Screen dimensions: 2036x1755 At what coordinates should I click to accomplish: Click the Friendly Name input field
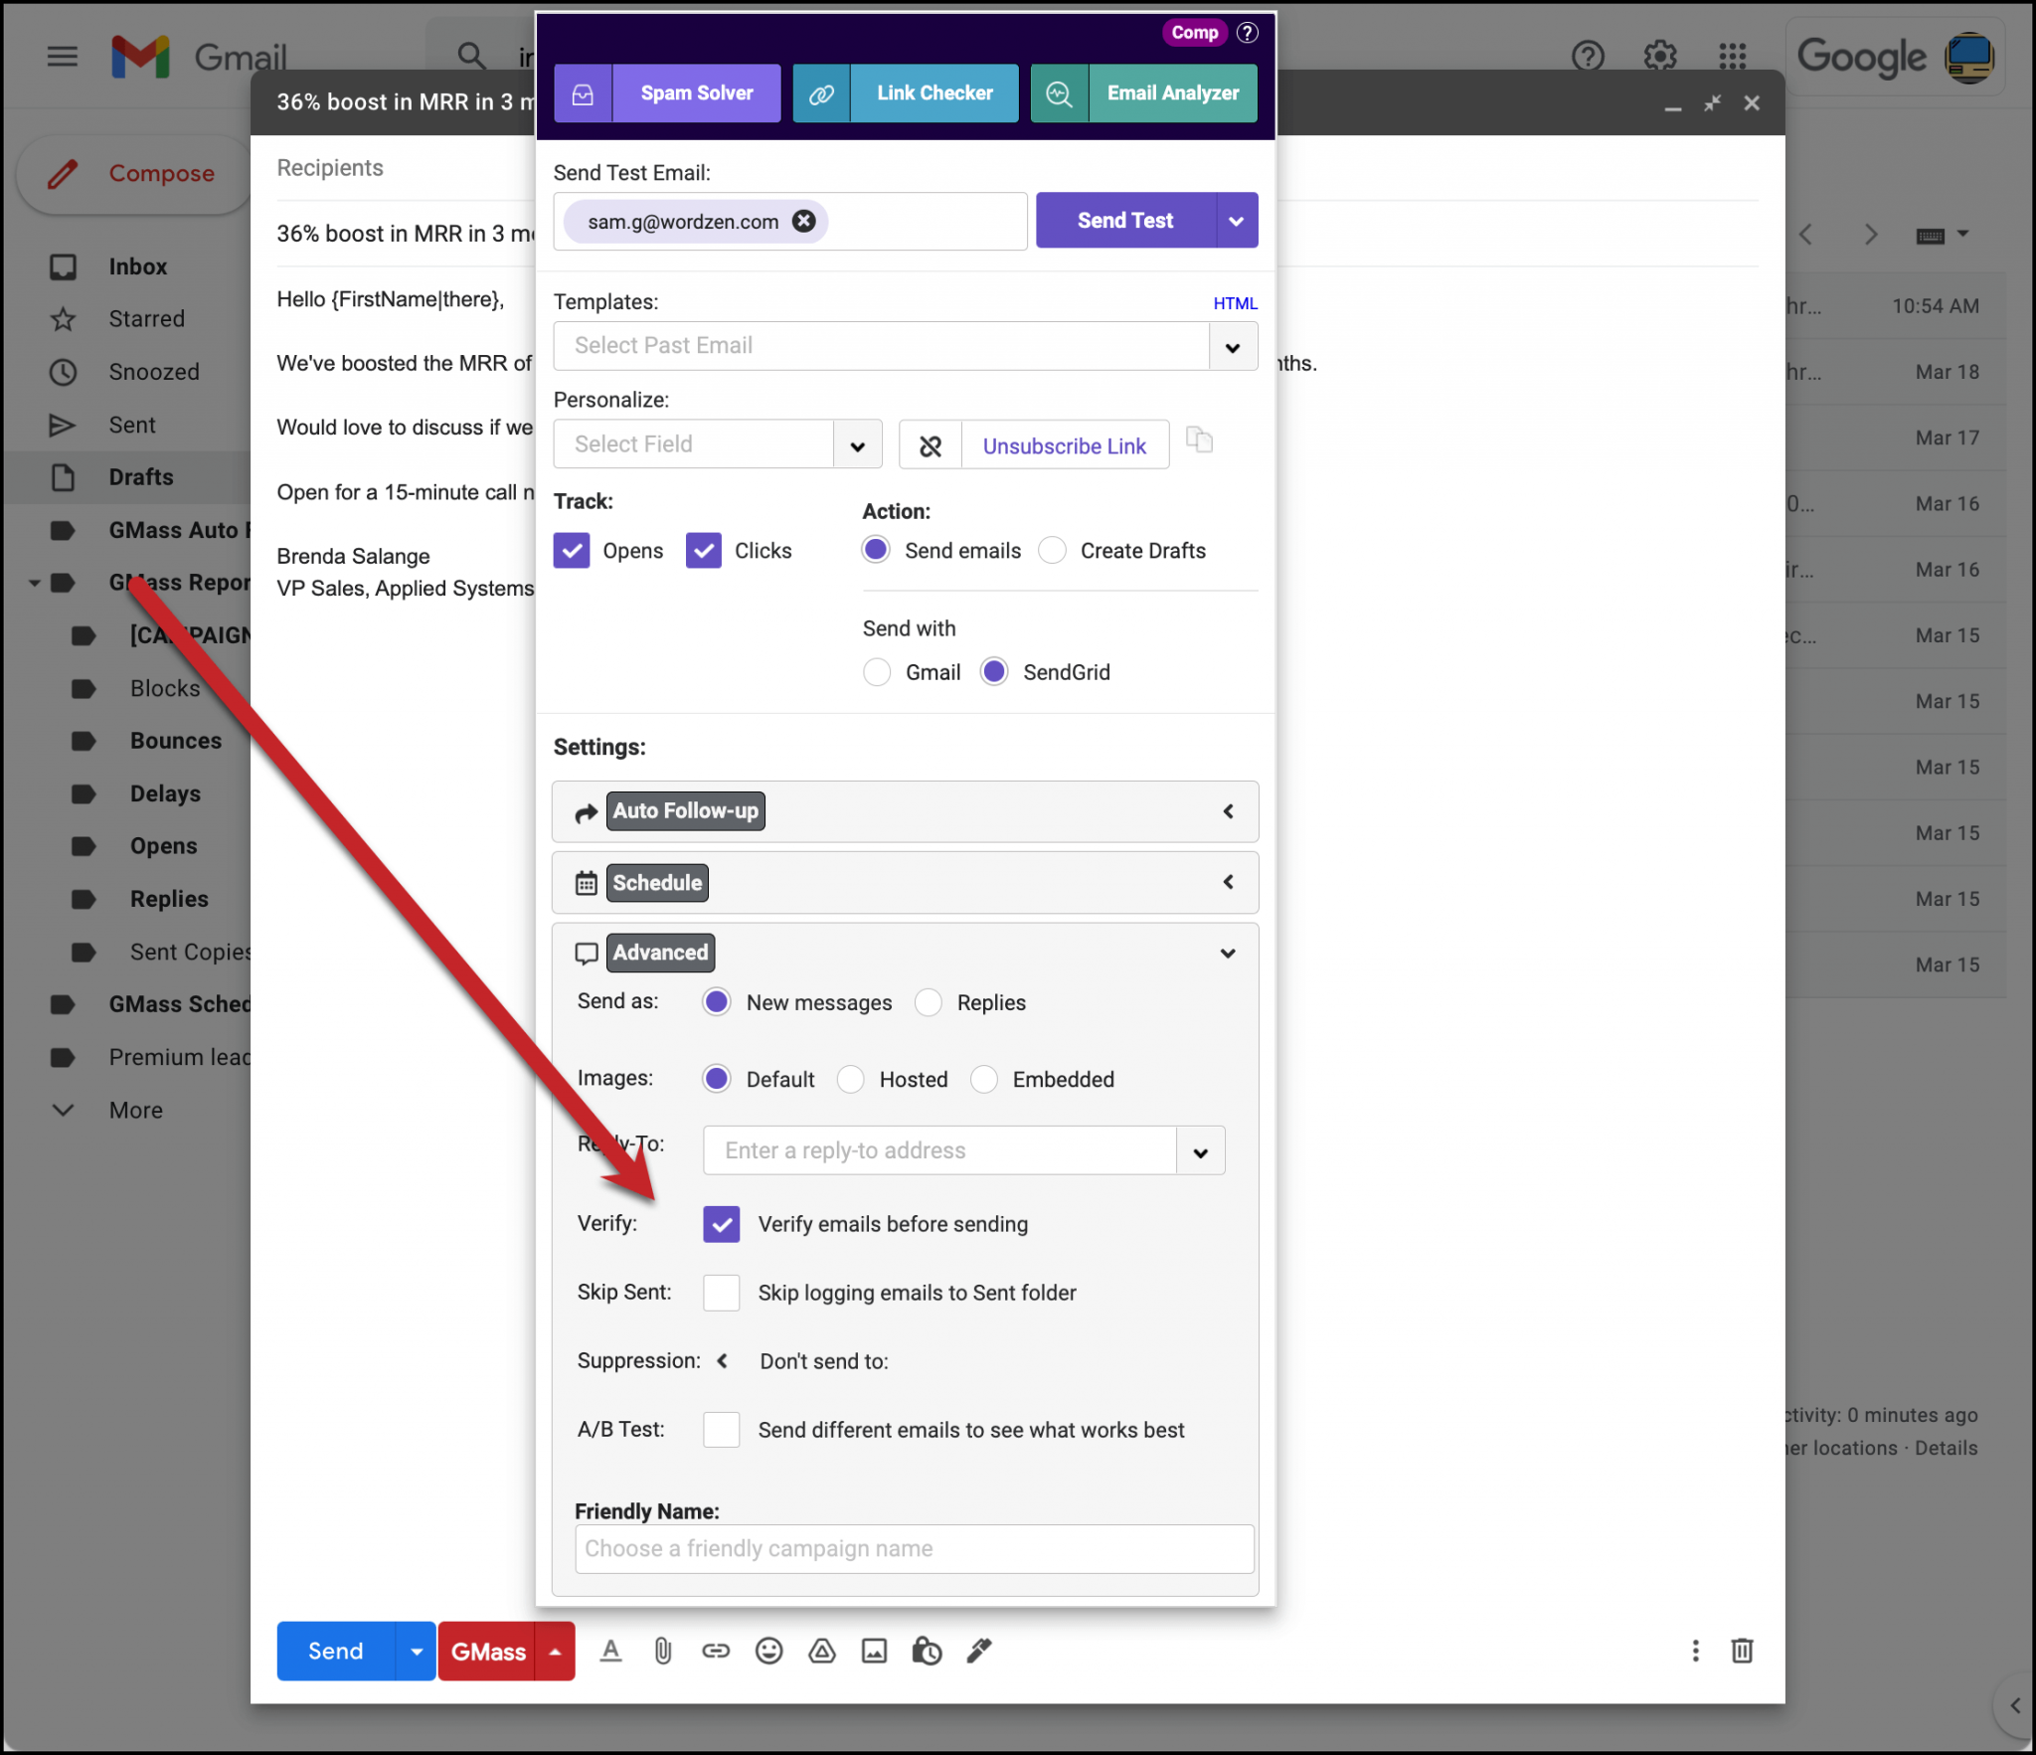point(913,1549)
